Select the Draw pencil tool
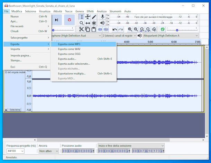 point(94,17)
